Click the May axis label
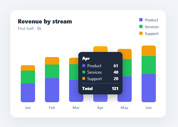178x127 pixels. coord(125,108)
